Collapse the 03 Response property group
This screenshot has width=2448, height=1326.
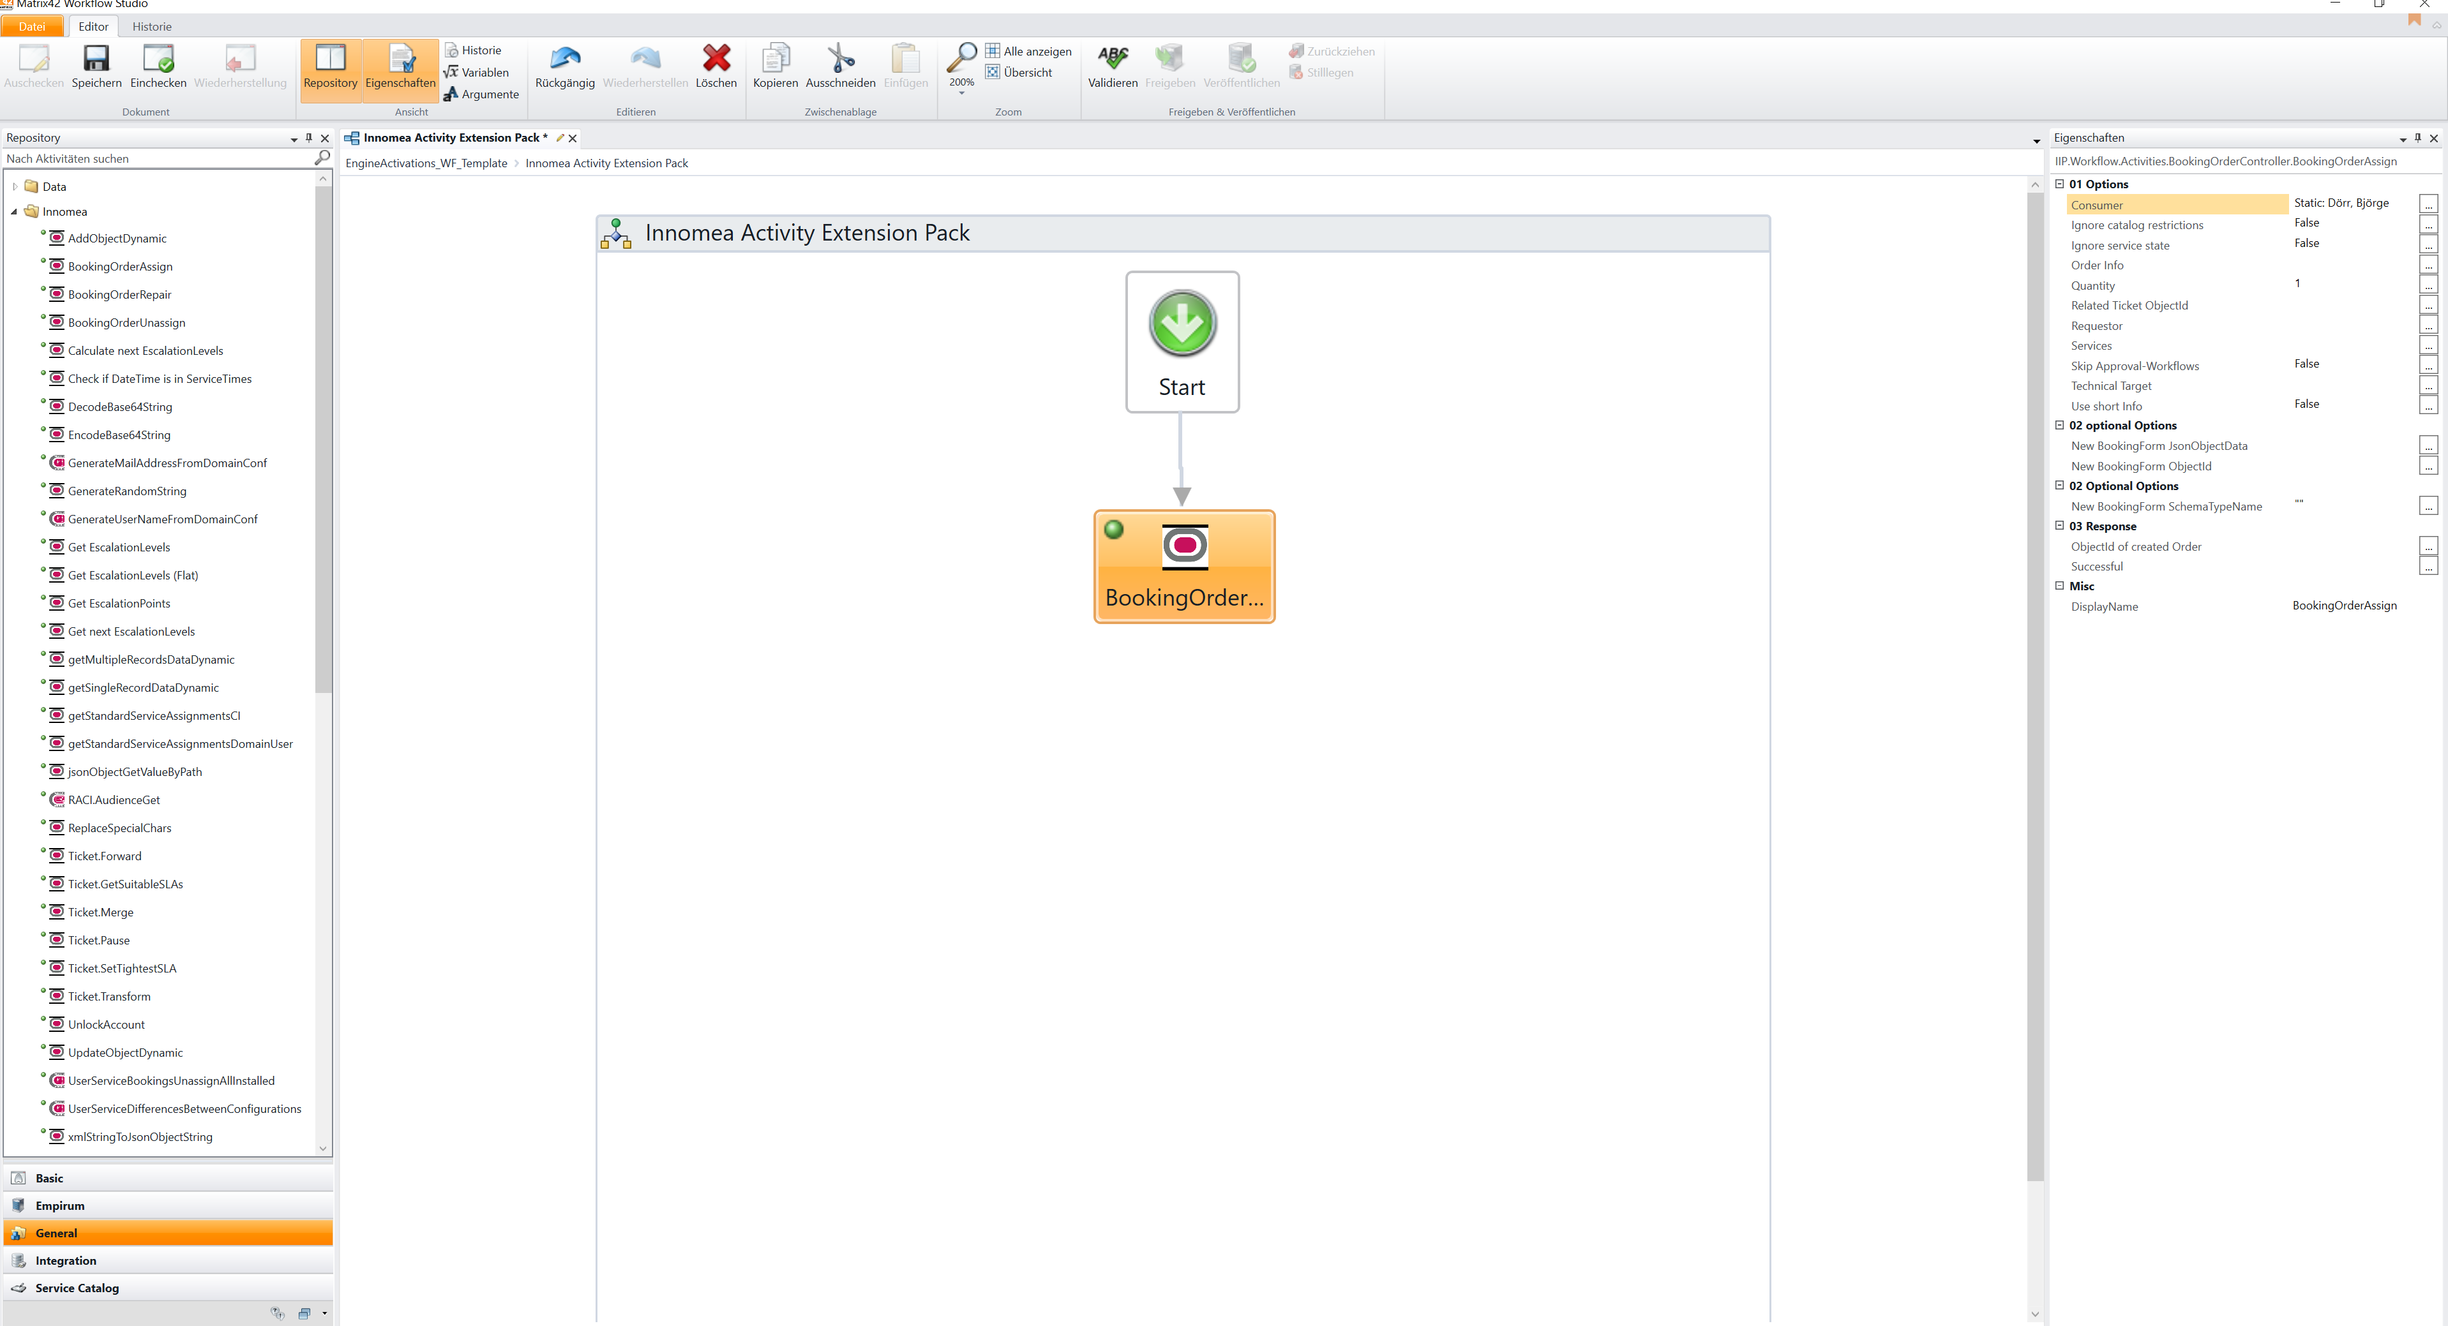tap(2059, 525)
